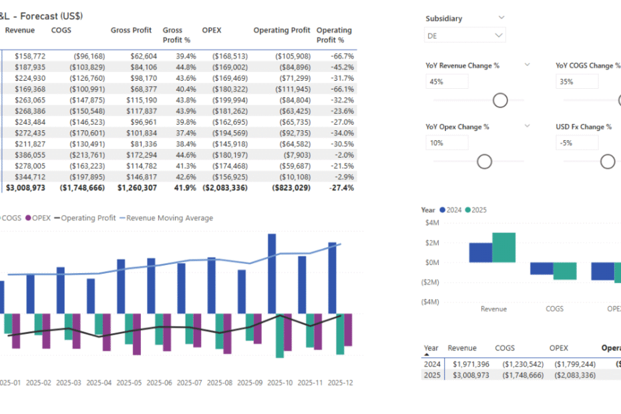Sort by the Year column header
621x414 pixels.
click(x=431, y=348)
